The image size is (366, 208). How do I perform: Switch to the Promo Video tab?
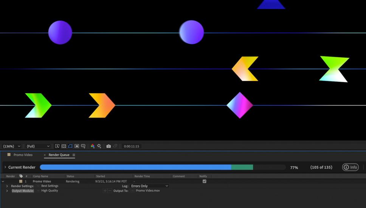coord(23,155)
